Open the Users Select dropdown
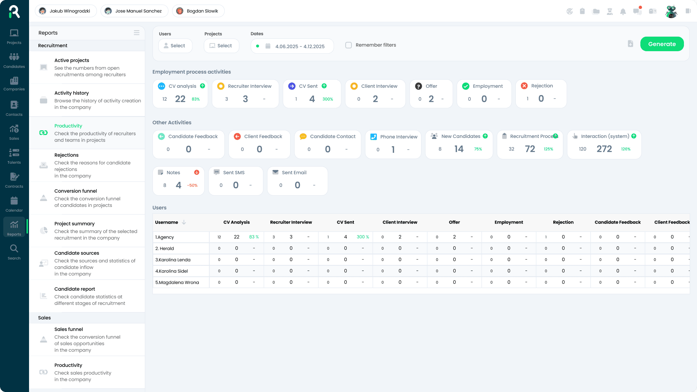697x392 pixels. (x=175, y=46)
